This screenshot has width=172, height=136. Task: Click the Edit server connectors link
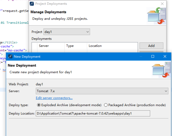[x=54, y=98]
